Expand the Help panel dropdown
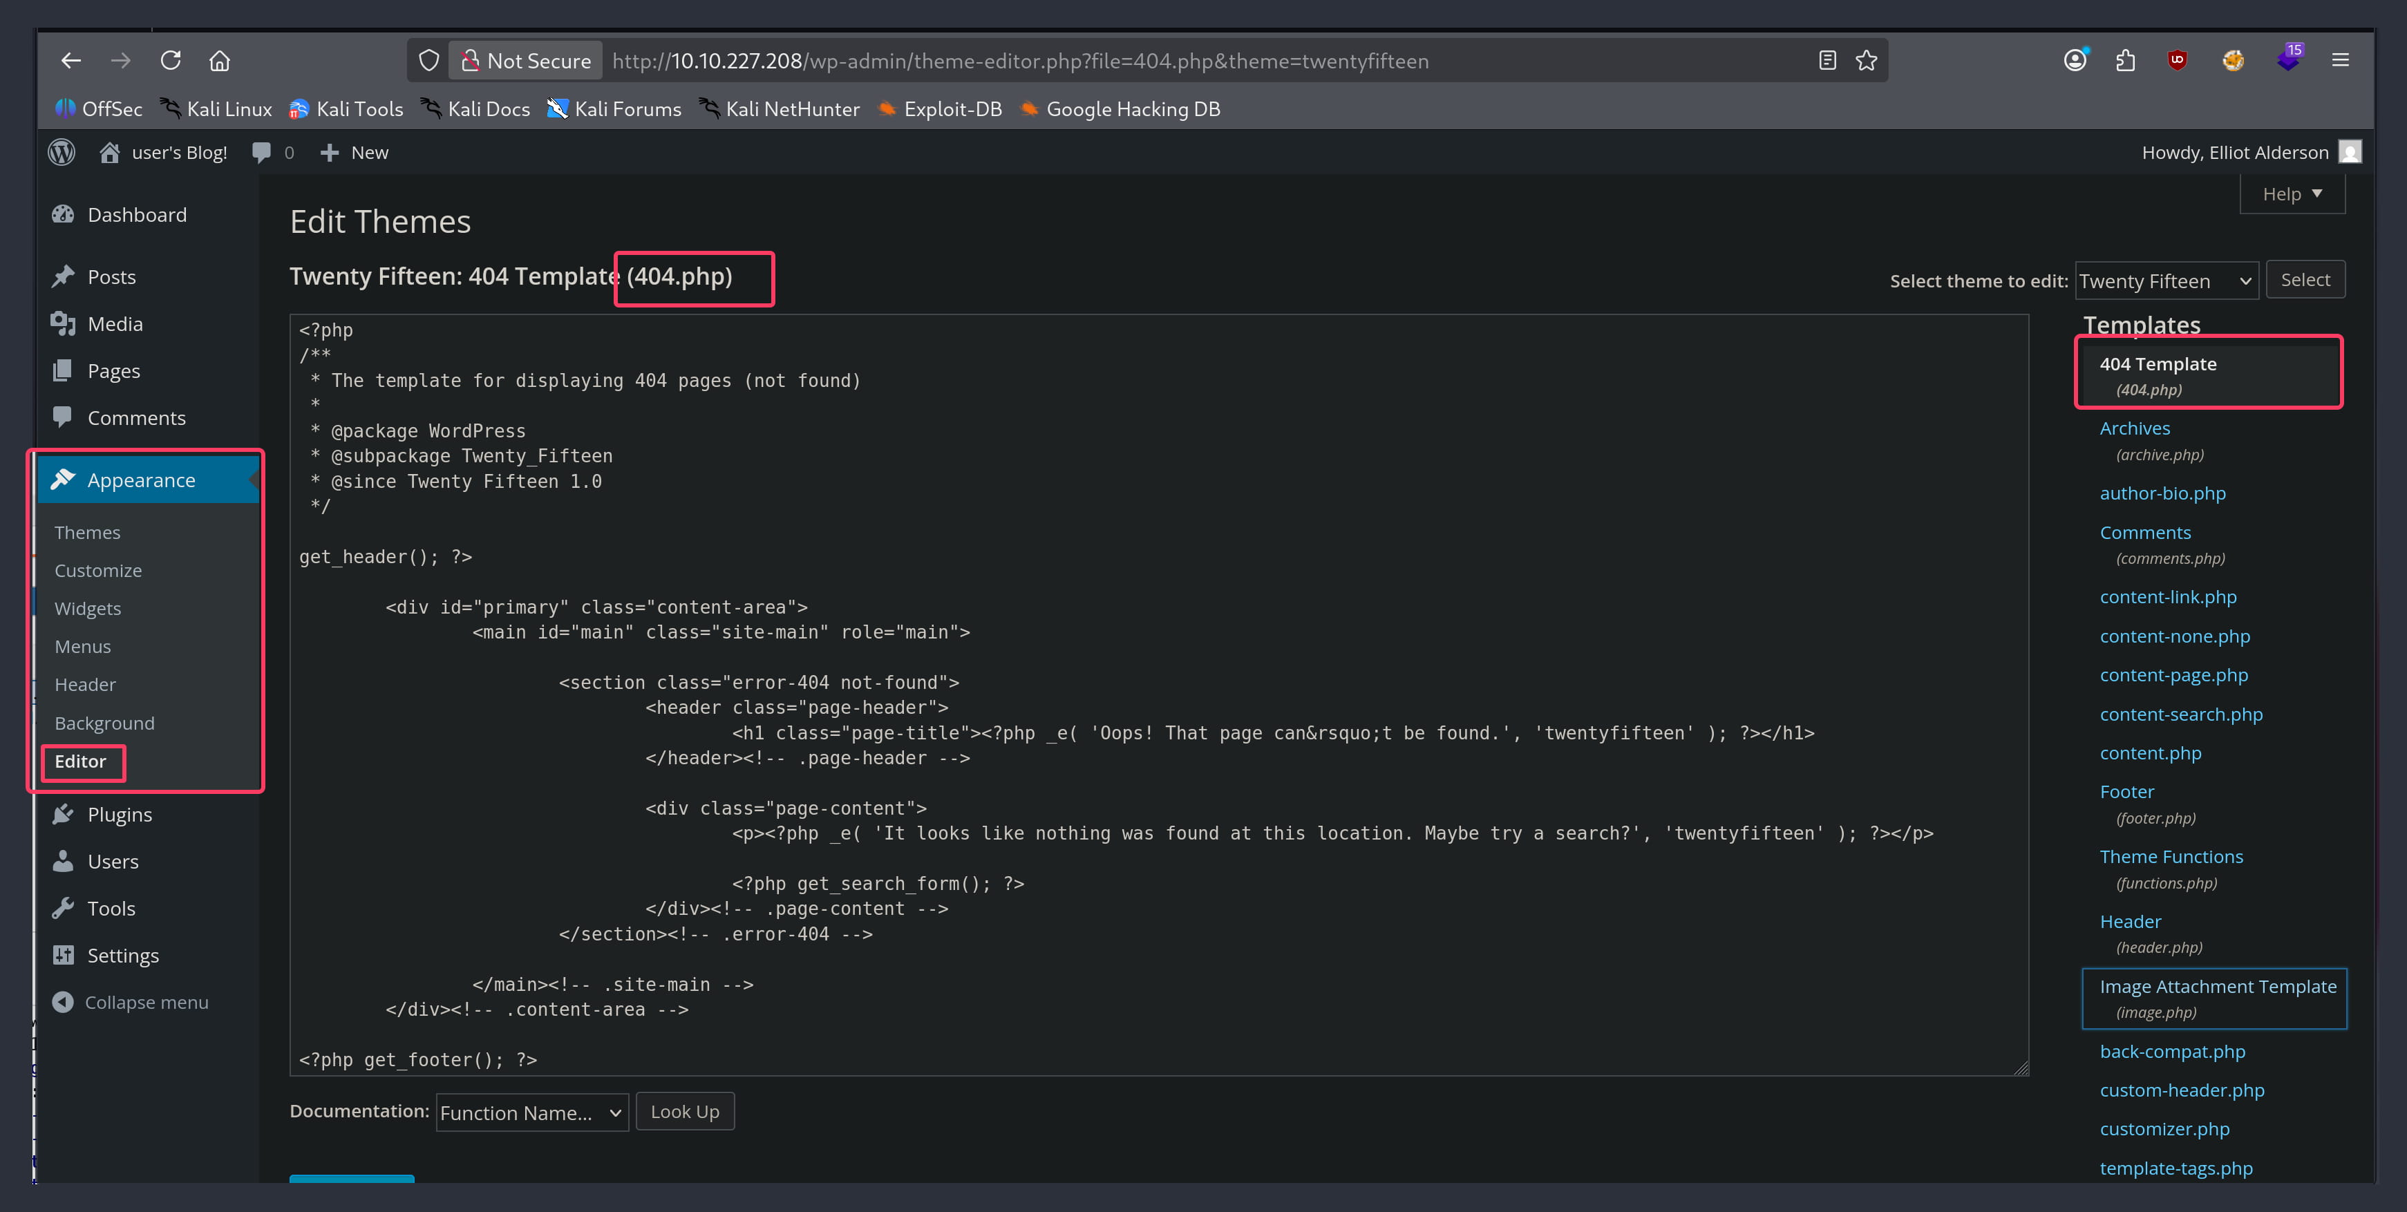Screen dimensions: 2407x1212 (x=2291, y=194)
